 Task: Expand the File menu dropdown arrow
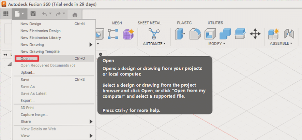pyautogui.click(x=23, y=14)
